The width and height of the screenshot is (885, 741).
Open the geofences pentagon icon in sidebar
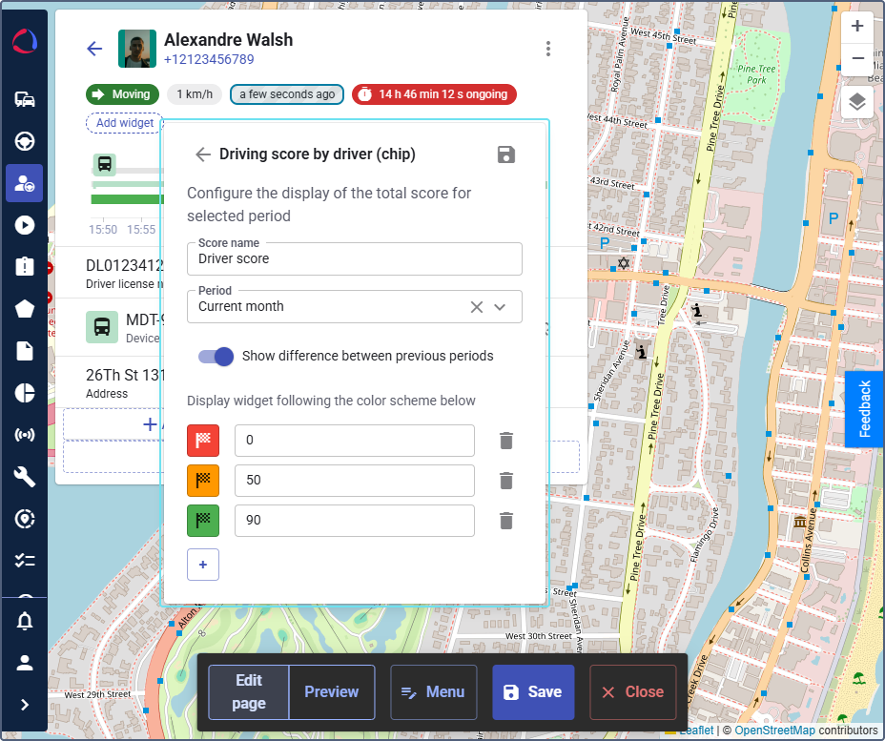[x=24, y=308]
